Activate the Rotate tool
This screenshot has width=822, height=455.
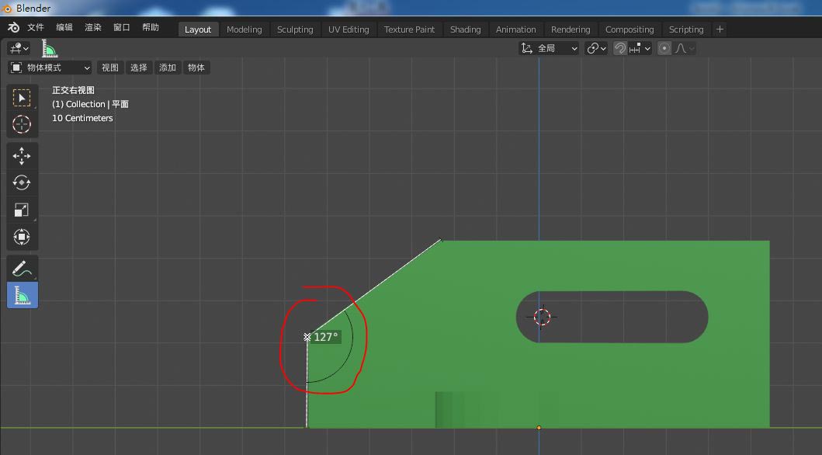coord(22,182)
